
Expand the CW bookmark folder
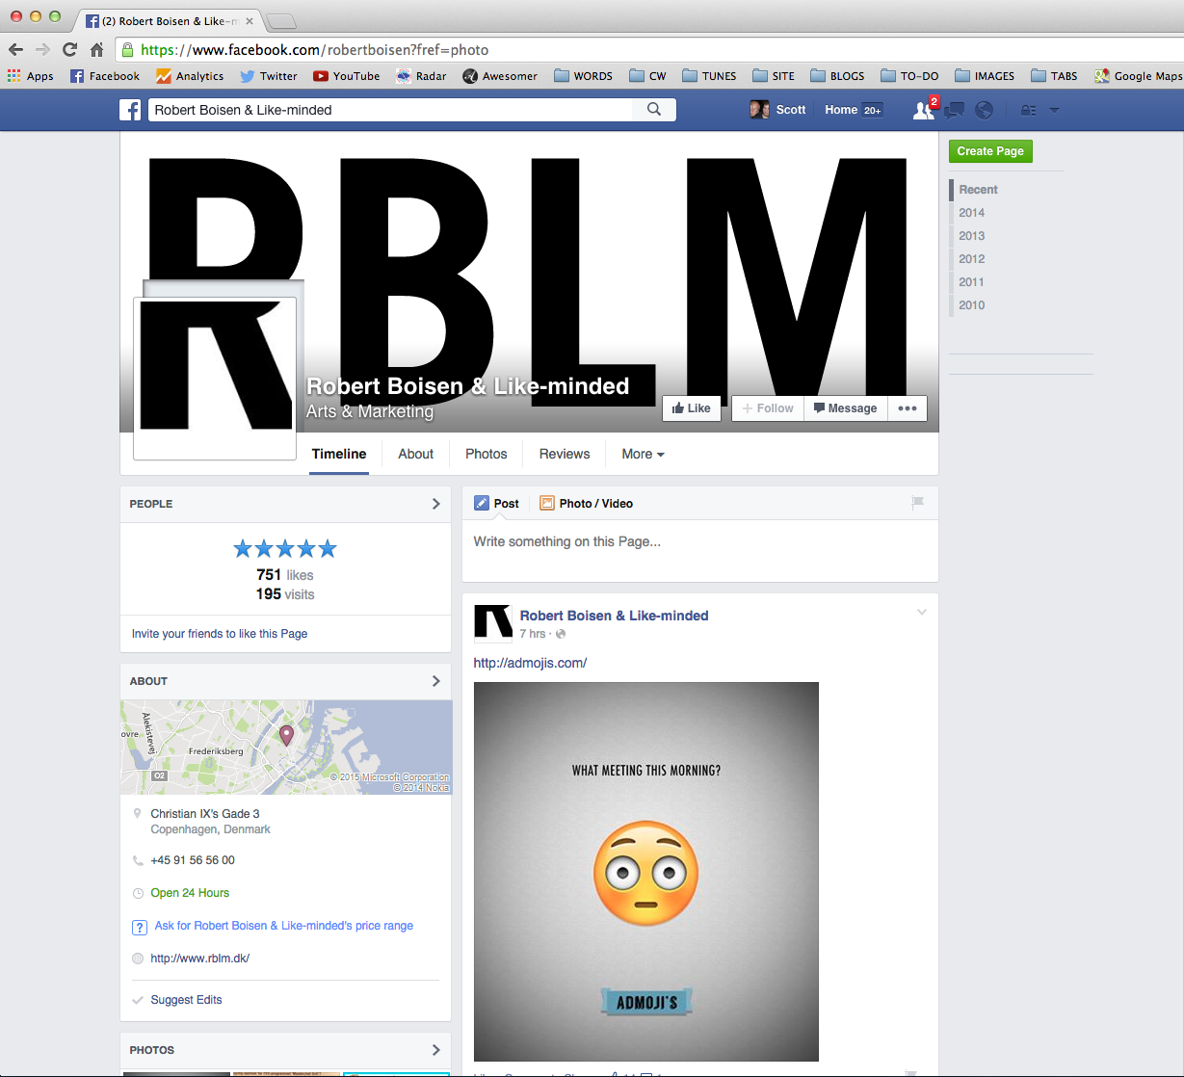point(647,76)
